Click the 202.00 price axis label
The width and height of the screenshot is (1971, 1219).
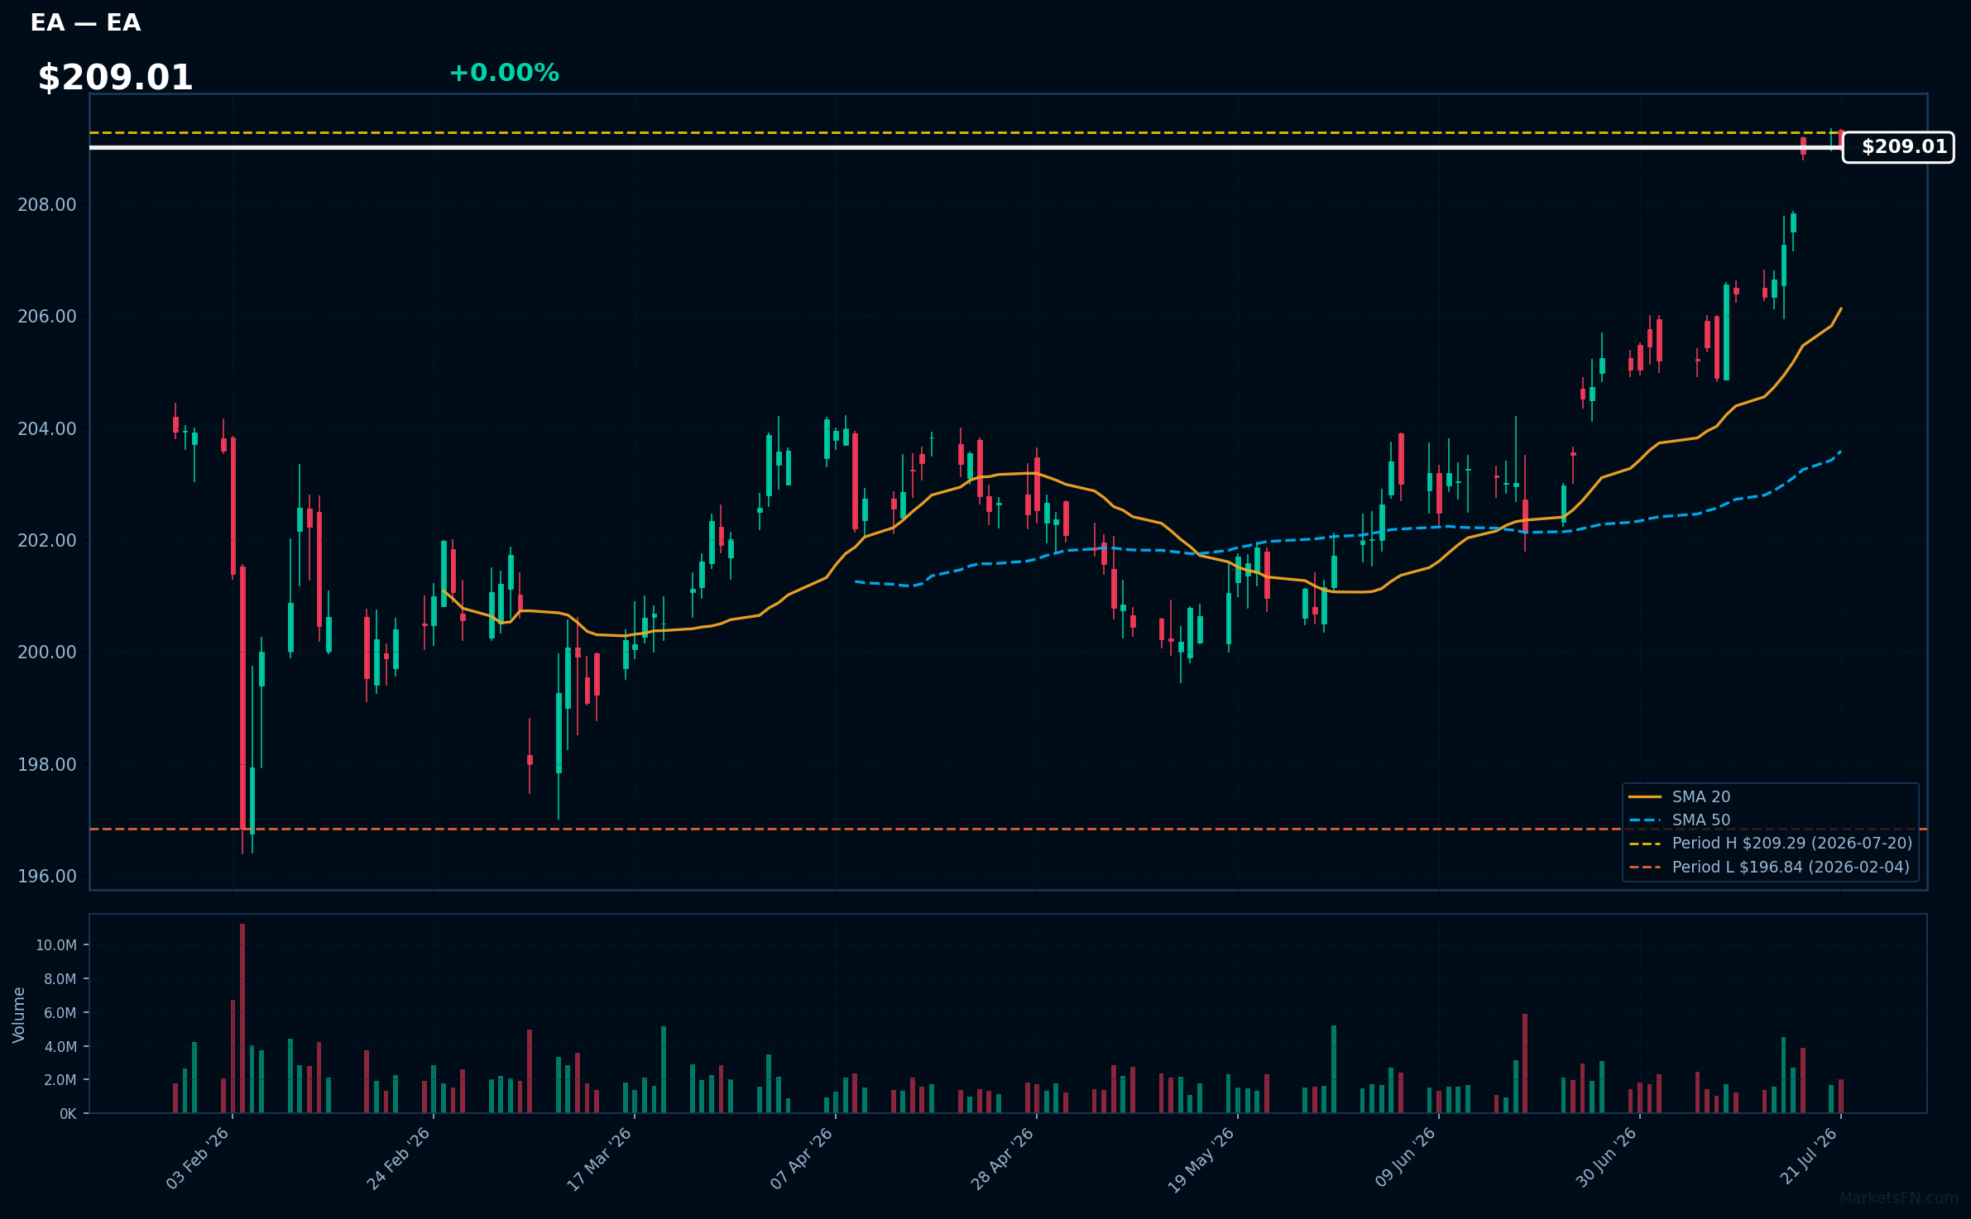[47, 540]
